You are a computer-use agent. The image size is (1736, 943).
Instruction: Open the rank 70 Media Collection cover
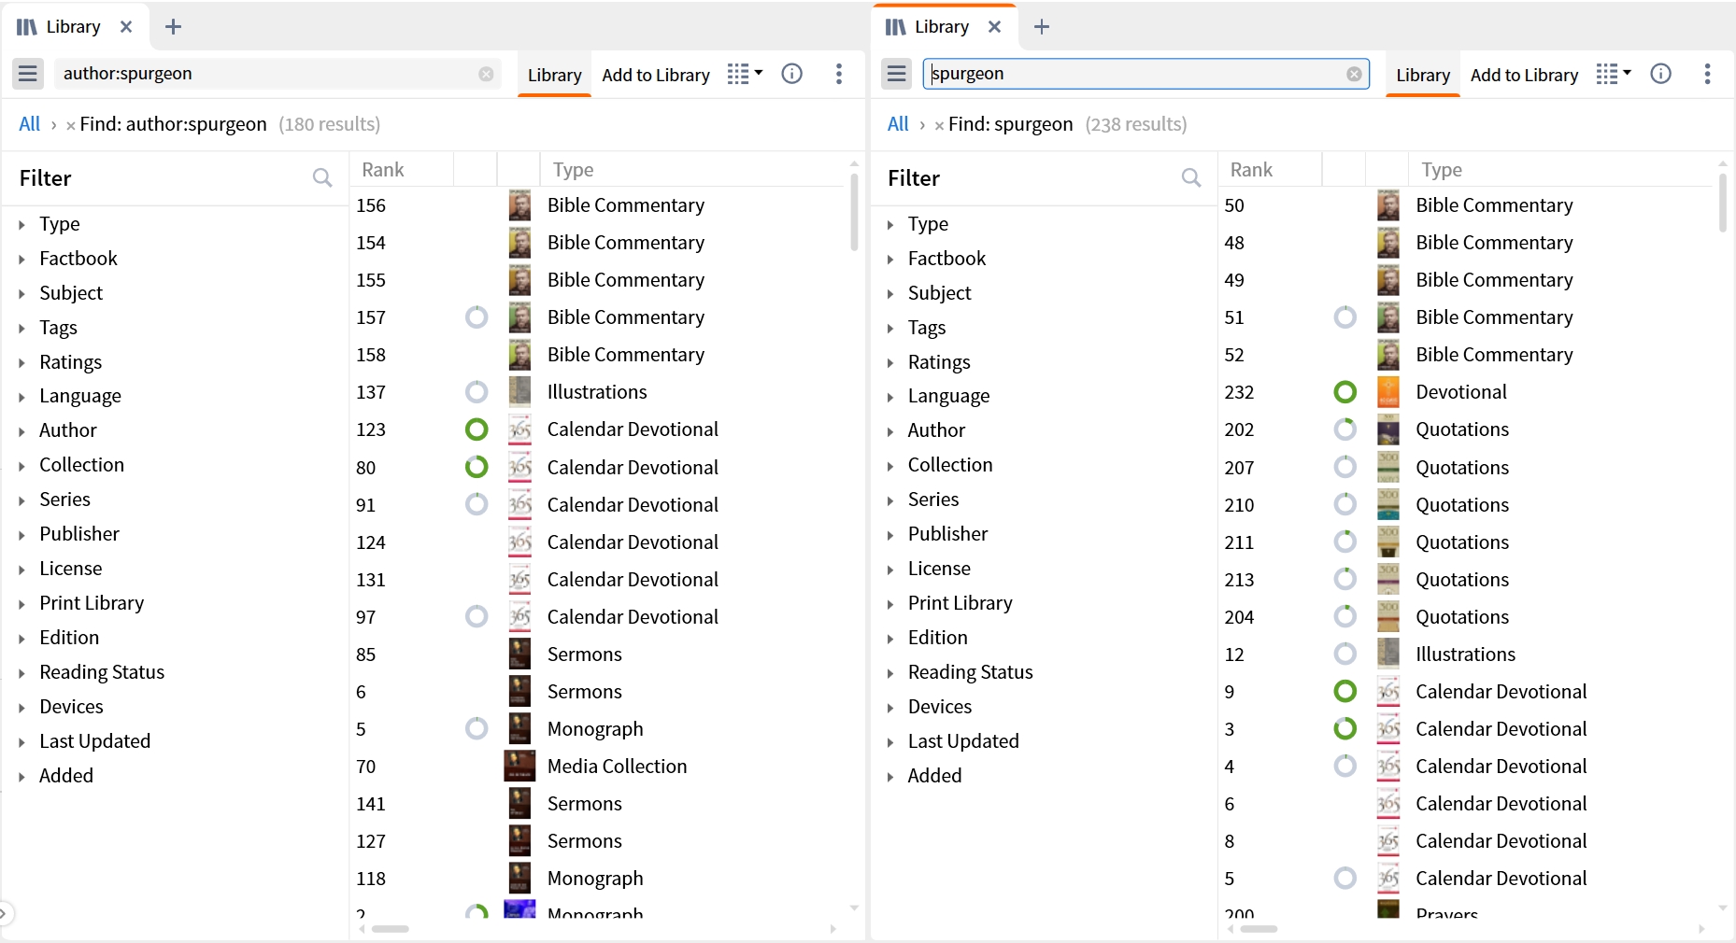pyautogui.click(x=519, y=766)
